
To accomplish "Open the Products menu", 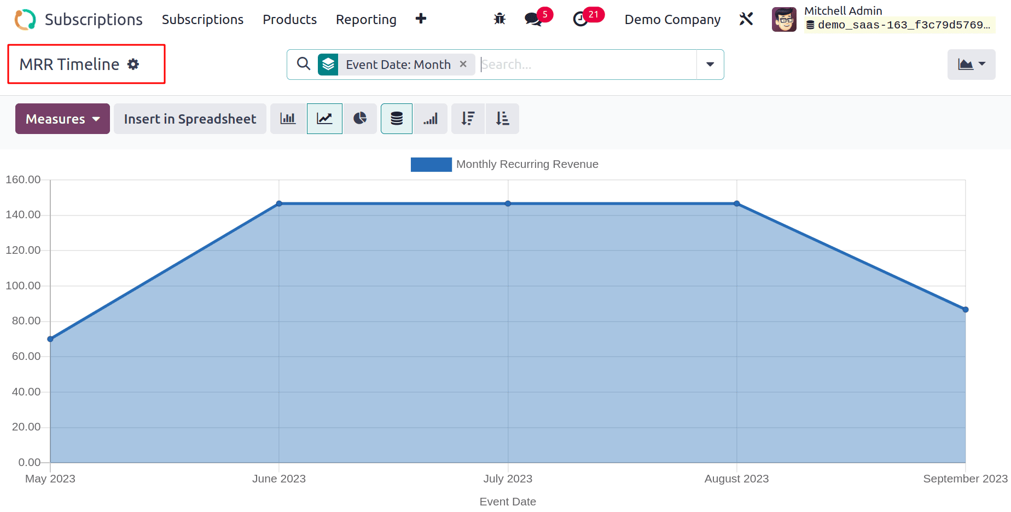I will (x=289, y=20).
